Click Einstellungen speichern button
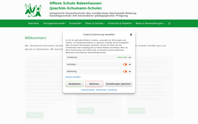 point(118,84)
